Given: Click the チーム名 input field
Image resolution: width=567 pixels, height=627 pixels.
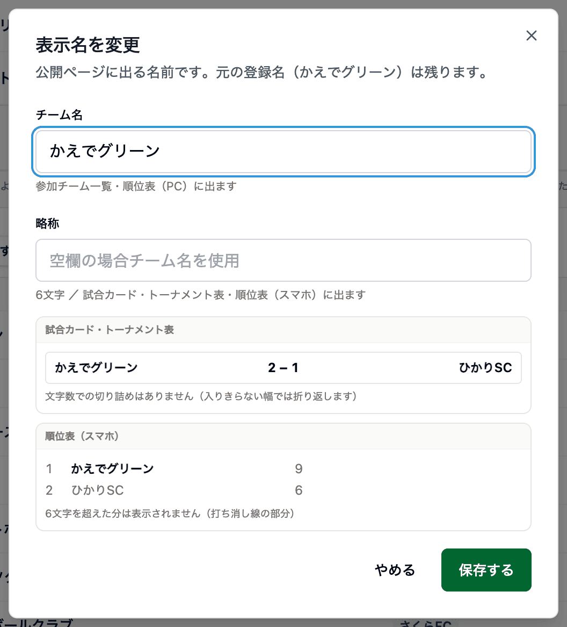Looking at the screenshot, I should click(x=283, y=152).
